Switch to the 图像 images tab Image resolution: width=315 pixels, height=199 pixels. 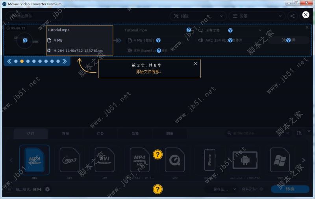170,134
